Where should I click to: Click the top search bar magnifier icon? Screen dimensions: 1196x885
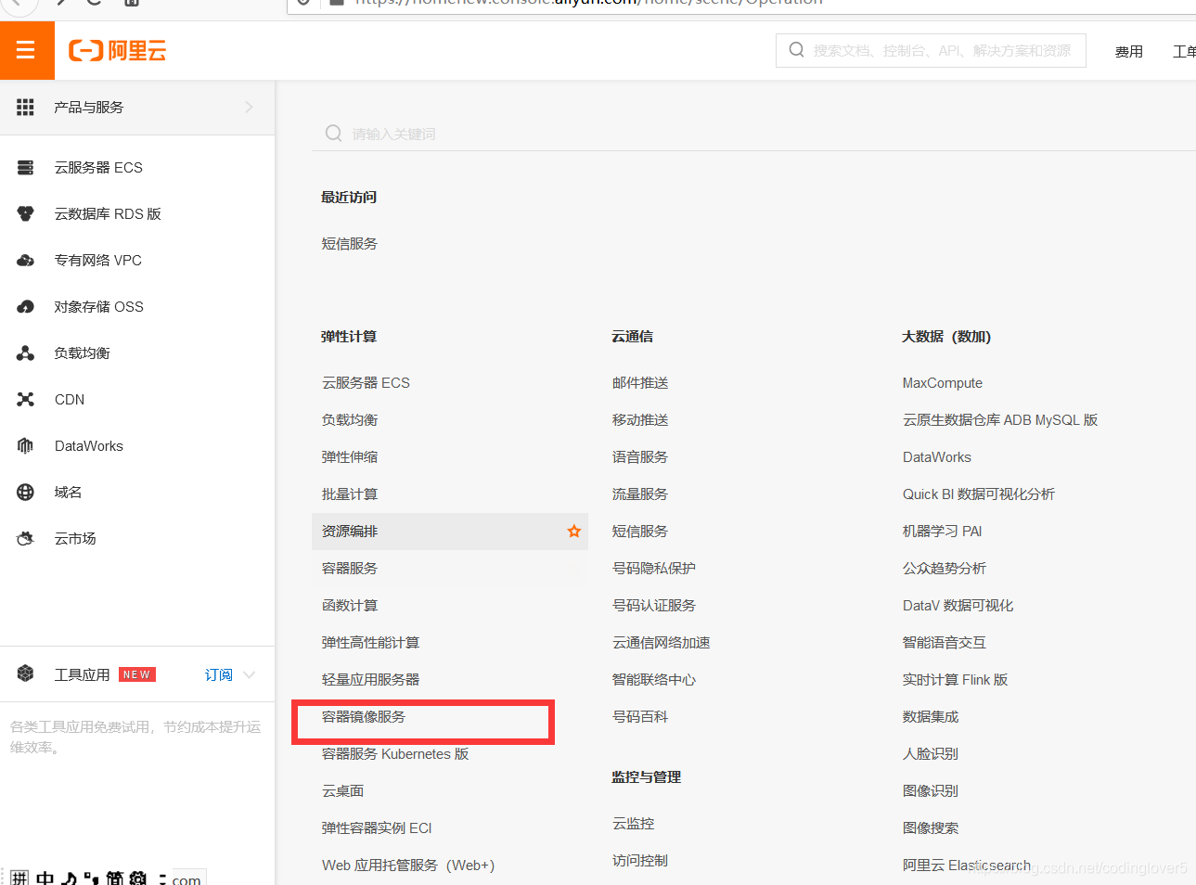point(797,50)
